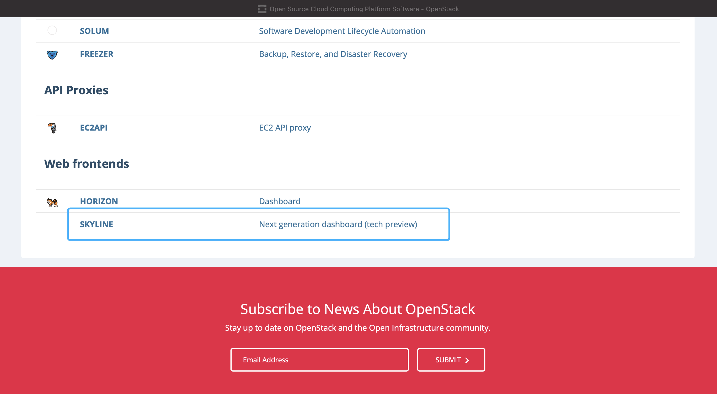Open the SOLUM project page
This screenshot has width=717, height=394.
(94, 31)
